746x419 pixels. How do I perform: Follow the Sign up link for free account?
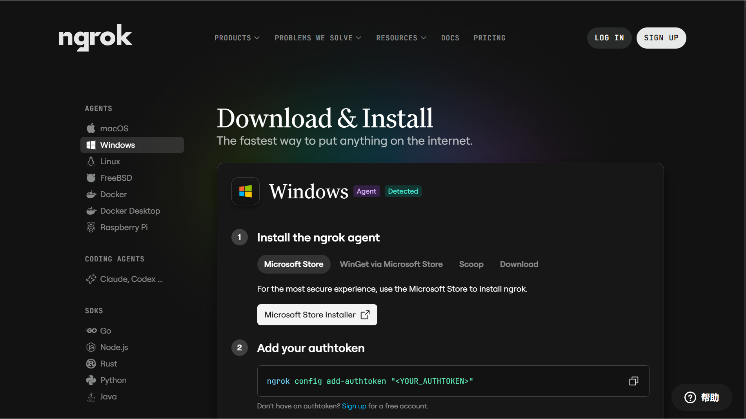[354, 406]
